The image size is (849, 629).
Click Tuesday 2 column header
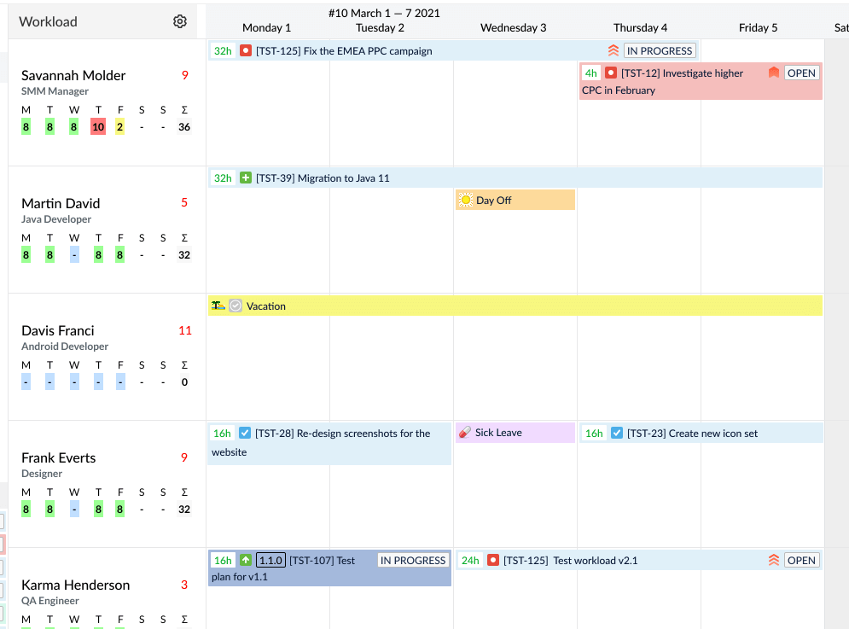click(380, 27)
